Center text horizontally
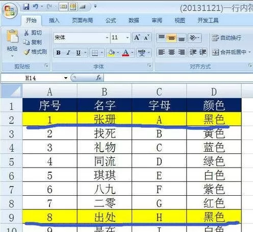253x232 pixels. coord(171,52)
